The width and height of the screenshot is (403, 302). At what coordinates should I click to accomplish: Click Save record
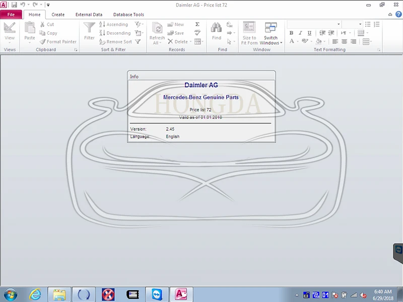click(175, 33)
